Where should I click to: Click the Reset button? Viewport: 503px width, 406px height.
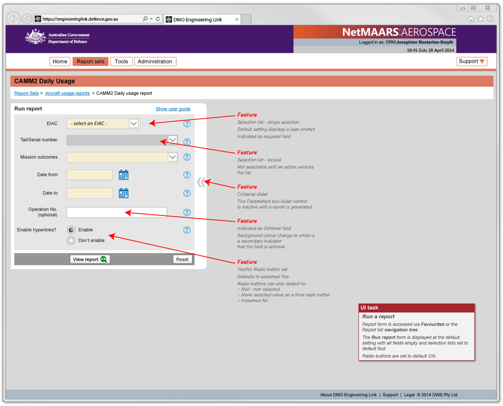(x=182, y=259)
